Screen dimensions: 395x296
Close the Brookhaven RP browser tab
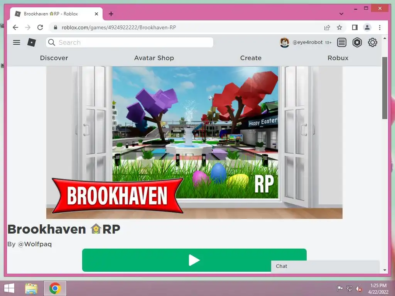point(96,14)
